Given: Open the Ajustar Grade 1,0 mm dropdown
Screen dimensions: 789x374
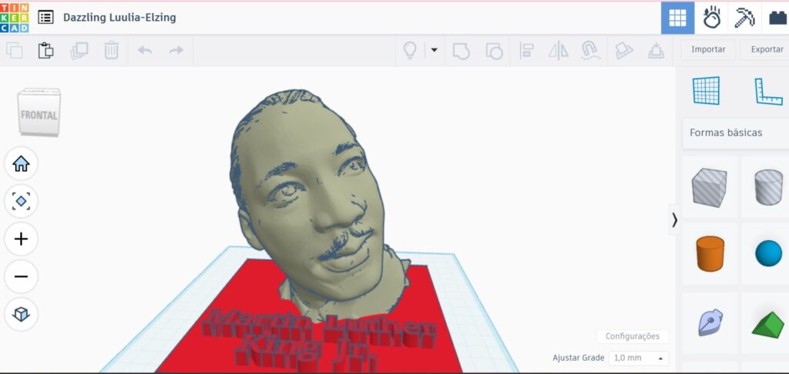Looking at the screenshot, I should (x=638, y=358).
